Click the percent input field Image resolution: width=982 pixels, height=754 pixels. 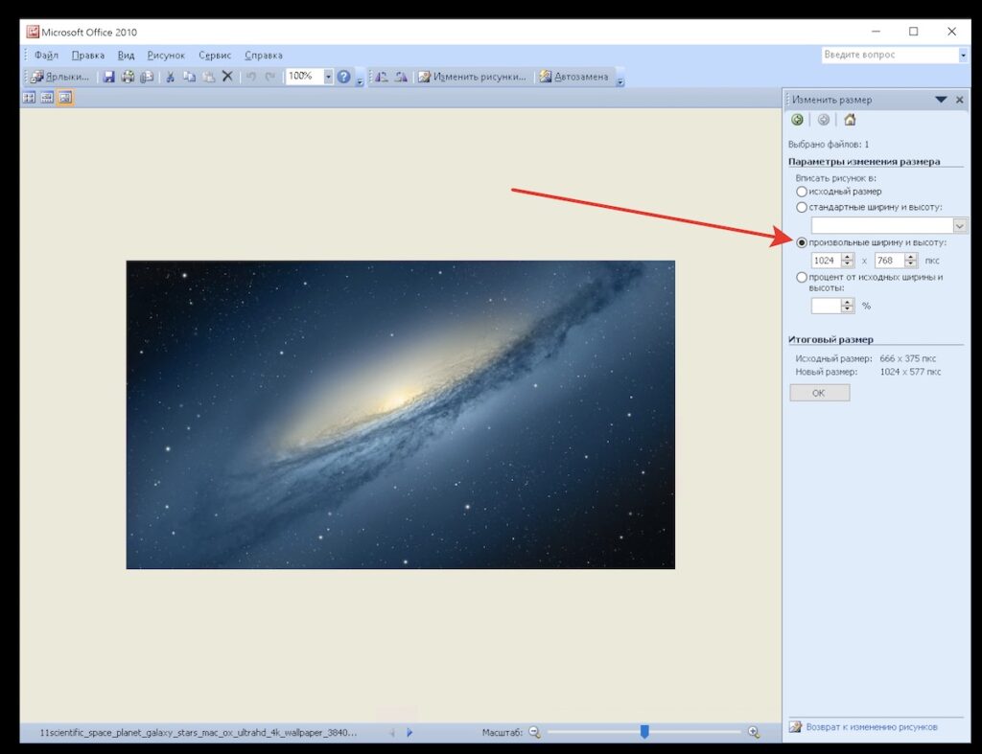(x=826, y=306)
